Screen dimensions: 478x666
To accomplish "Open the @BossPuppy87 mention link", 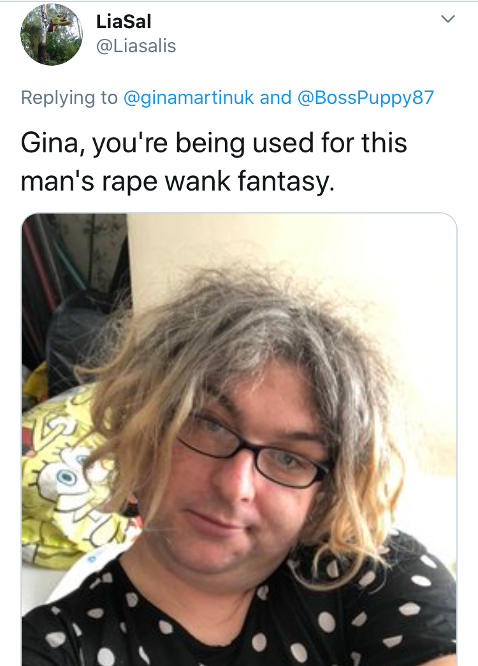I will [366, 98].
